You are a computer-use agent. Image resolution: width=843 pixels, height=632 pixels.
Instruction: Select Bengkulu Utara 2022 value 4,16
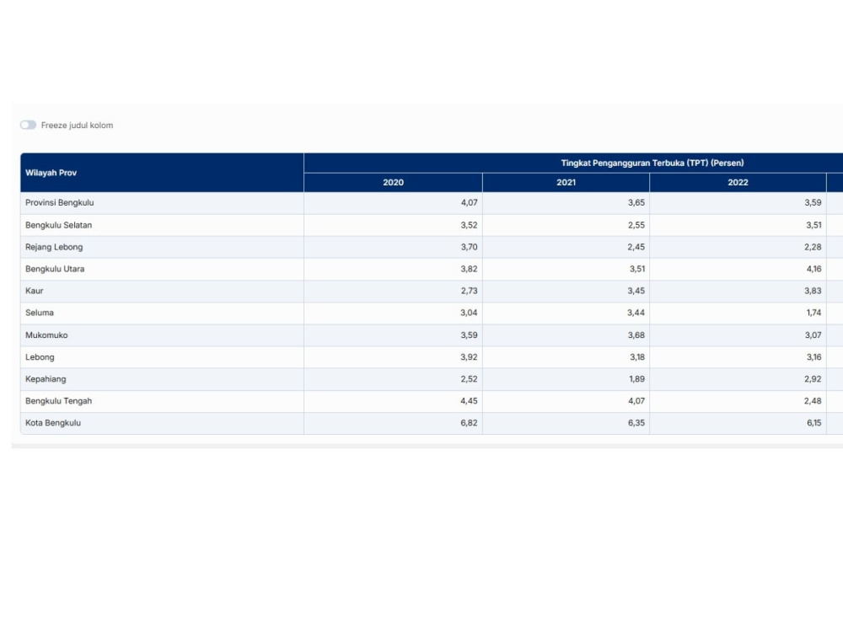tap(814, 269)
